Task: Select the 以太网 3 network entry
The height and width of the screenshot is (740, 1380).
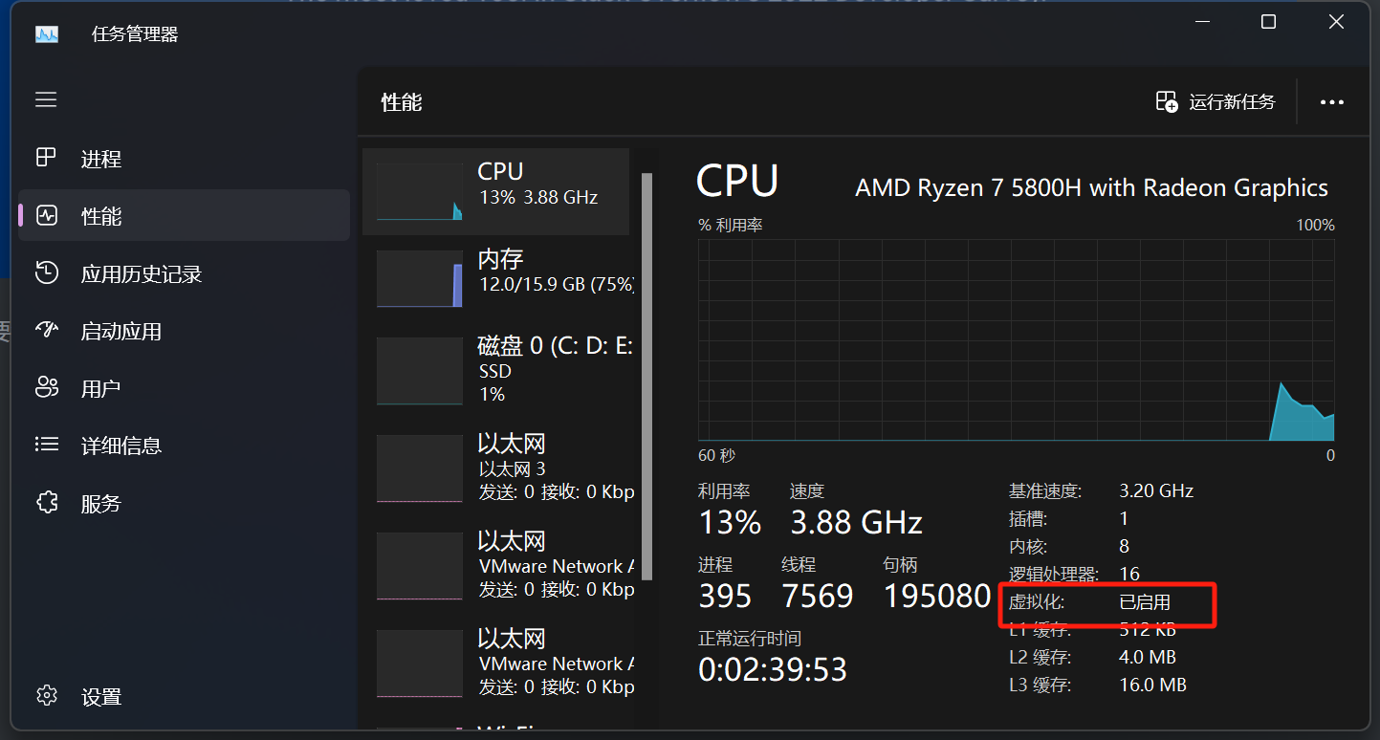Action: coord(495,468)
